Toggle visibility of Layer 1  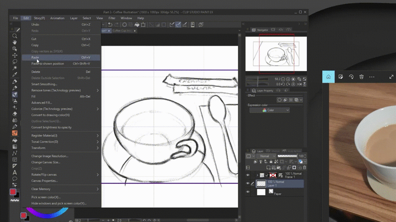pos(248,183)
